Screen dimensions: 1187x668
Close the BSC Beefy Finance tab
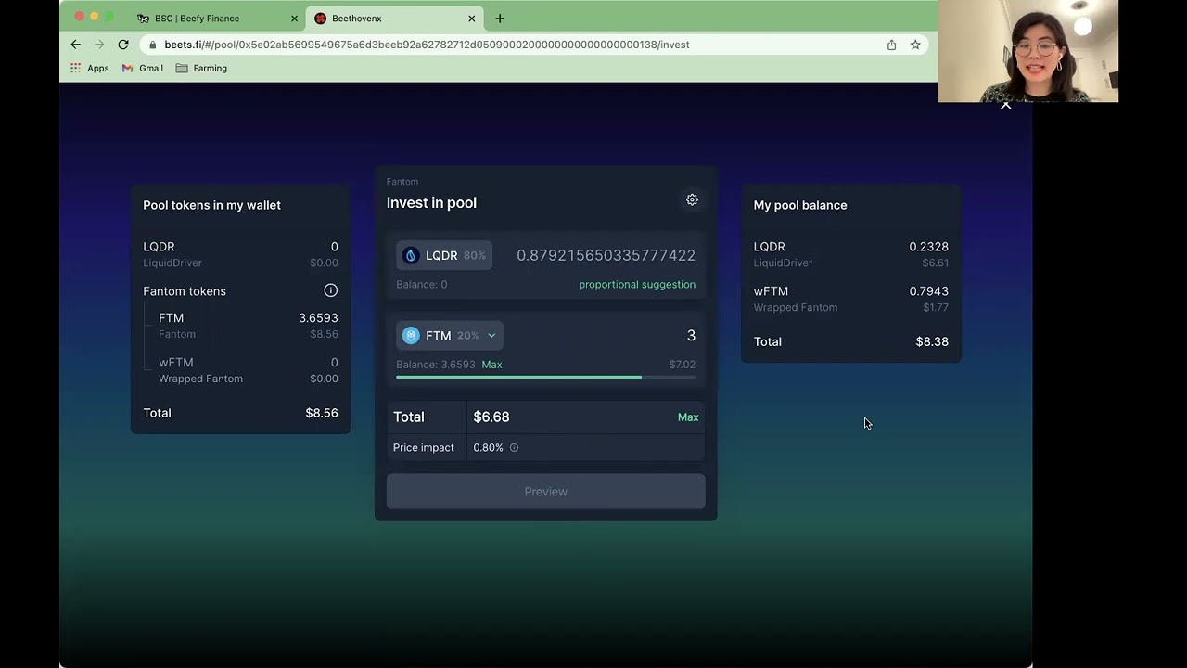[294, 19]
